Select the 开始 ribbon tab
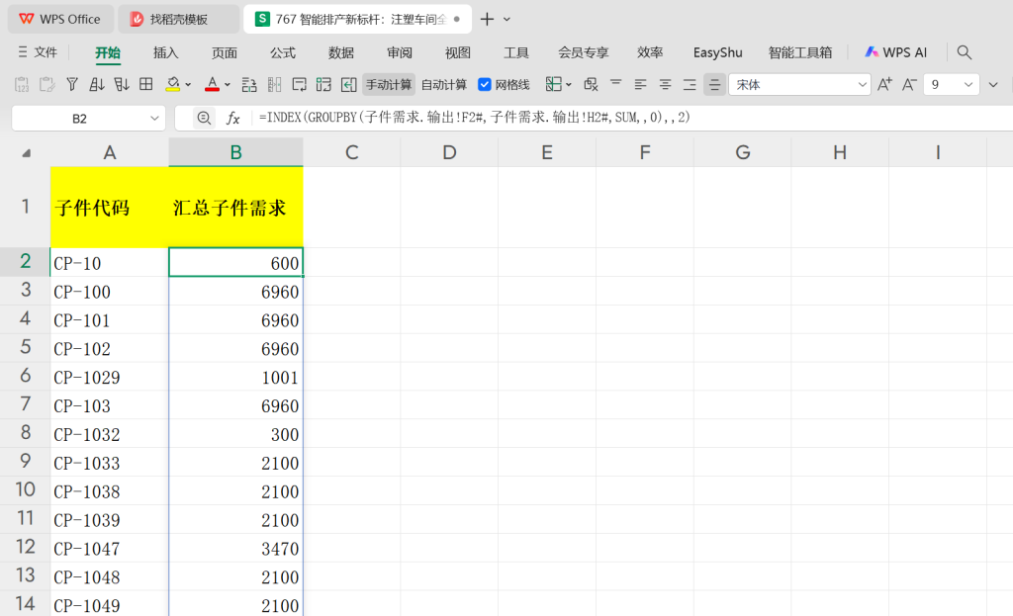Image resolution: width=1013 pixels, height=616 pixels. pos(108,53)
